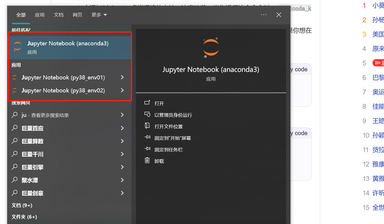Expand 巨量算数 suggestion chevron
The height and width of the screenshot is (224, 384).
click(123, 141)
